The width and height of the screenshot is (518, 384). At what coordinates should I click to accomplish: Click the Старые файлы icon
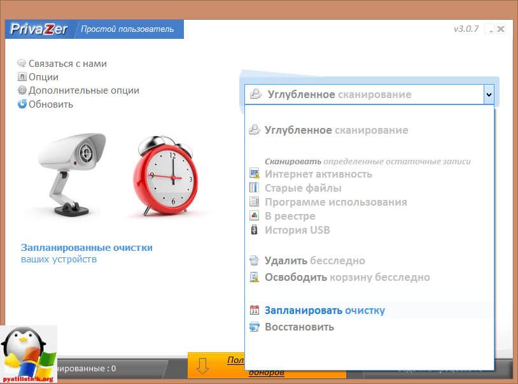(254, 187)
